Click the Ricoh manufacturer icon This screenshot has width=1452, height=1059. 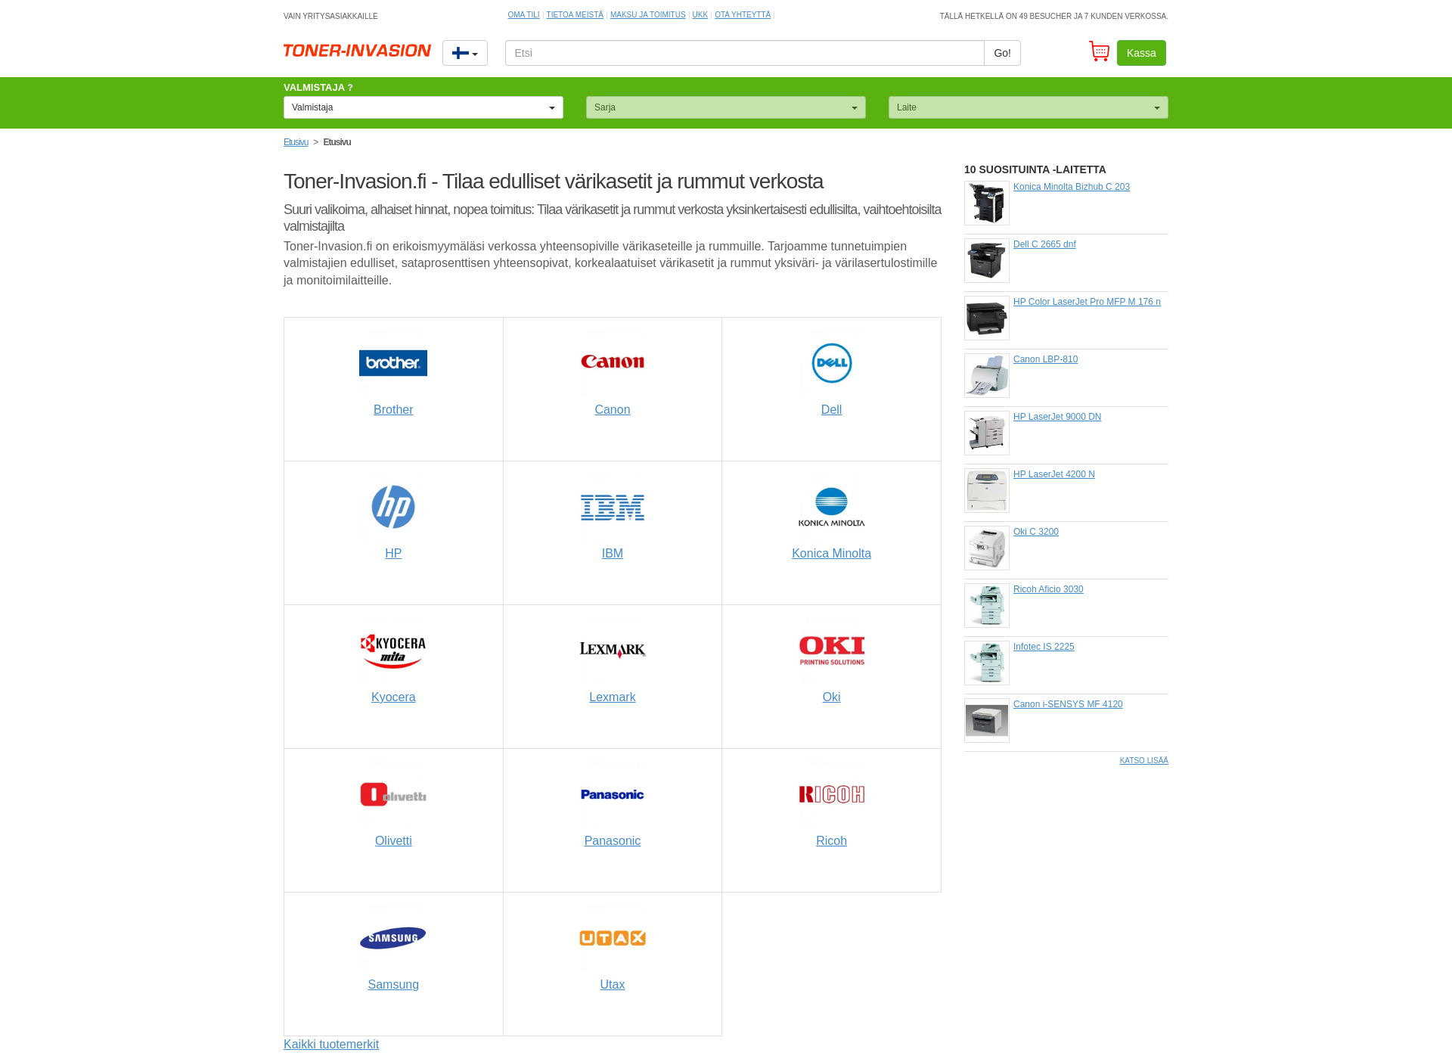[831, 794]
